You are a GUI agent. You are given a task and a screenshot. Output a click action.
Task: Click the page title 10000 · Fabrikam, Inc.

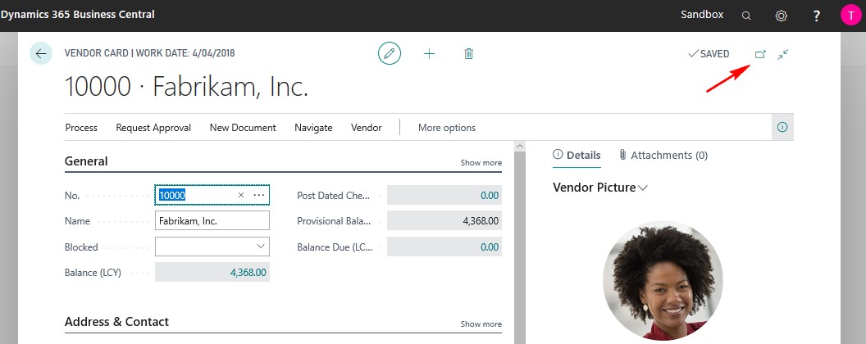pos(186,87)
